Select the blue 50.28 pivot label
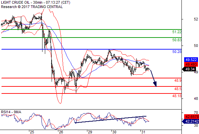199x134 pixels. [x=177, y=52]
